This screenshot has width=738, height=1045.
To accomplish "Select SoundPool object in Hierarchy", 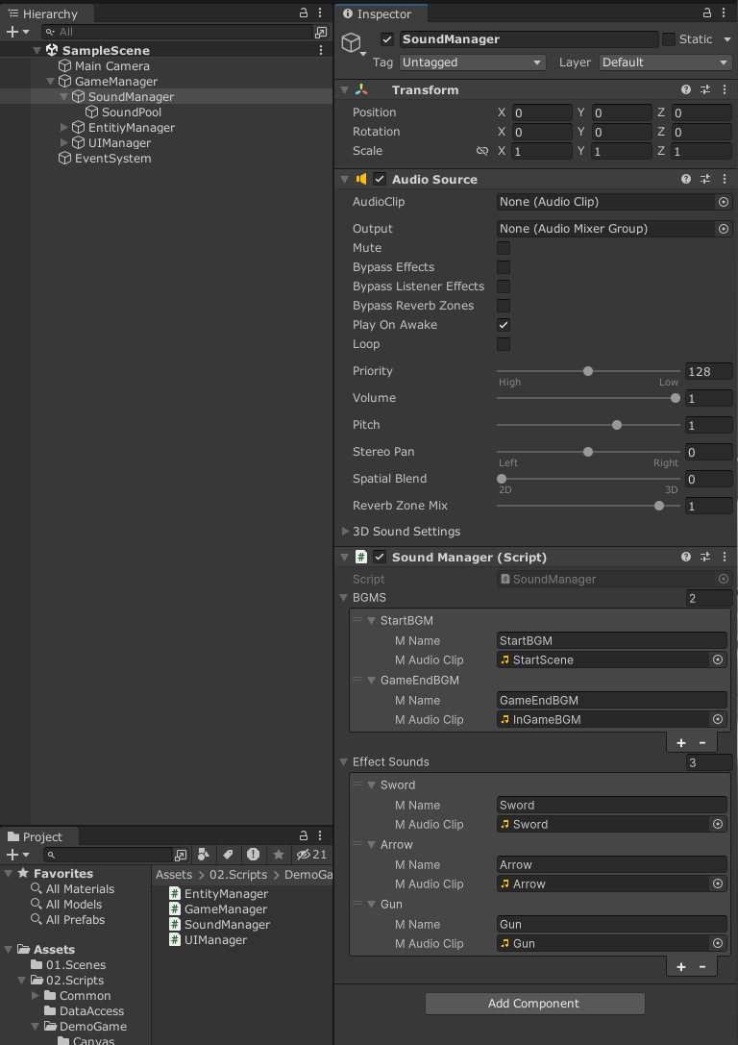I will pos(132,112).
